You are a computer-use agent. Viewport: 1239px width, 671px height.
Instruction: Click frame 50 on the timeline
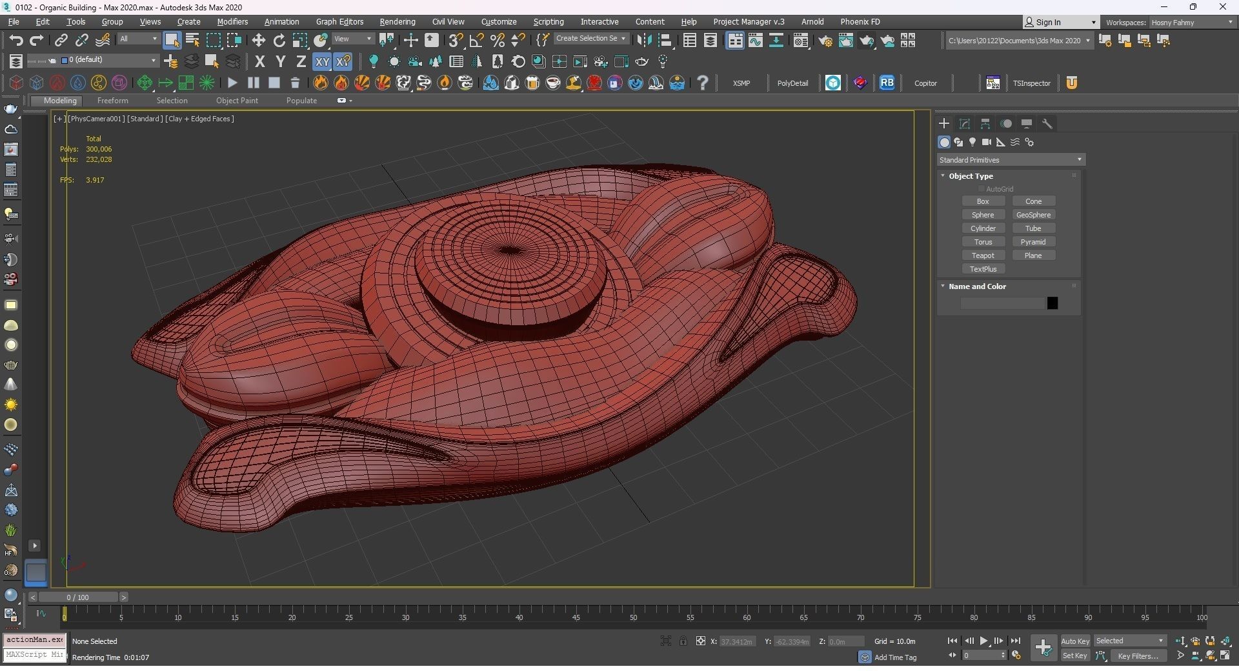(x=633, y=617)
